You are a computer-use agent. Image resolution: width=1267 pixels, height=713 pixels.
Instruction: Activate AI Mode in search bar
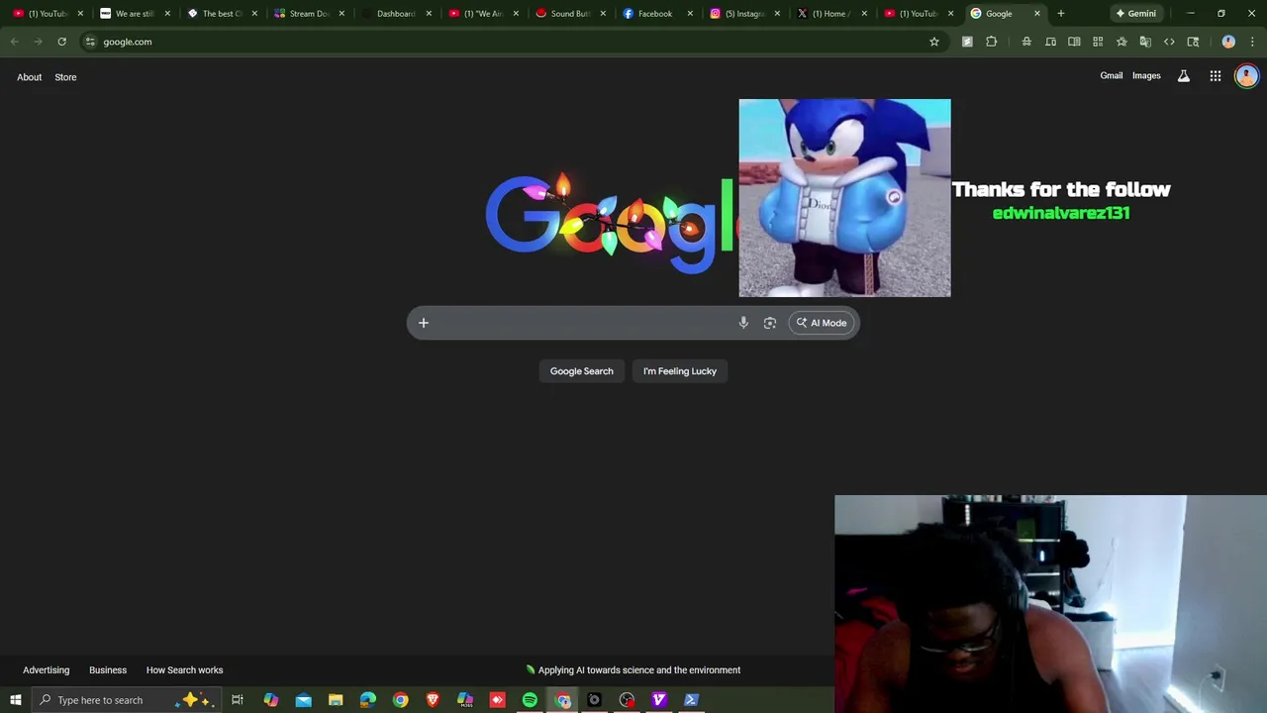pyautogui.click(x=822, y=323)
